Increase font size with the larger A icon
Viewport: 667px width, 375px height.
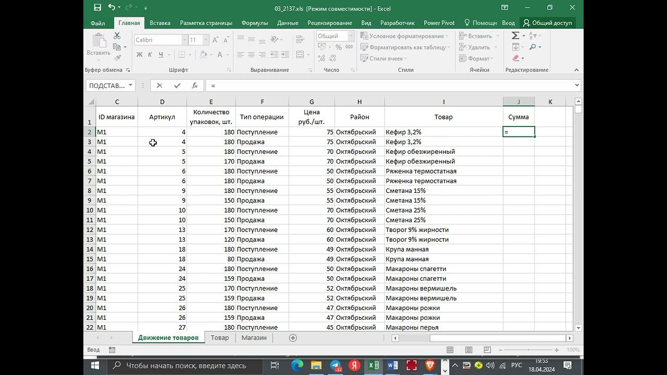216,40
